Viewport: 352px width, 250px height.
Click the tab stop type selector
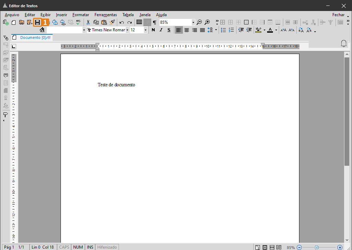coord(14,46)
